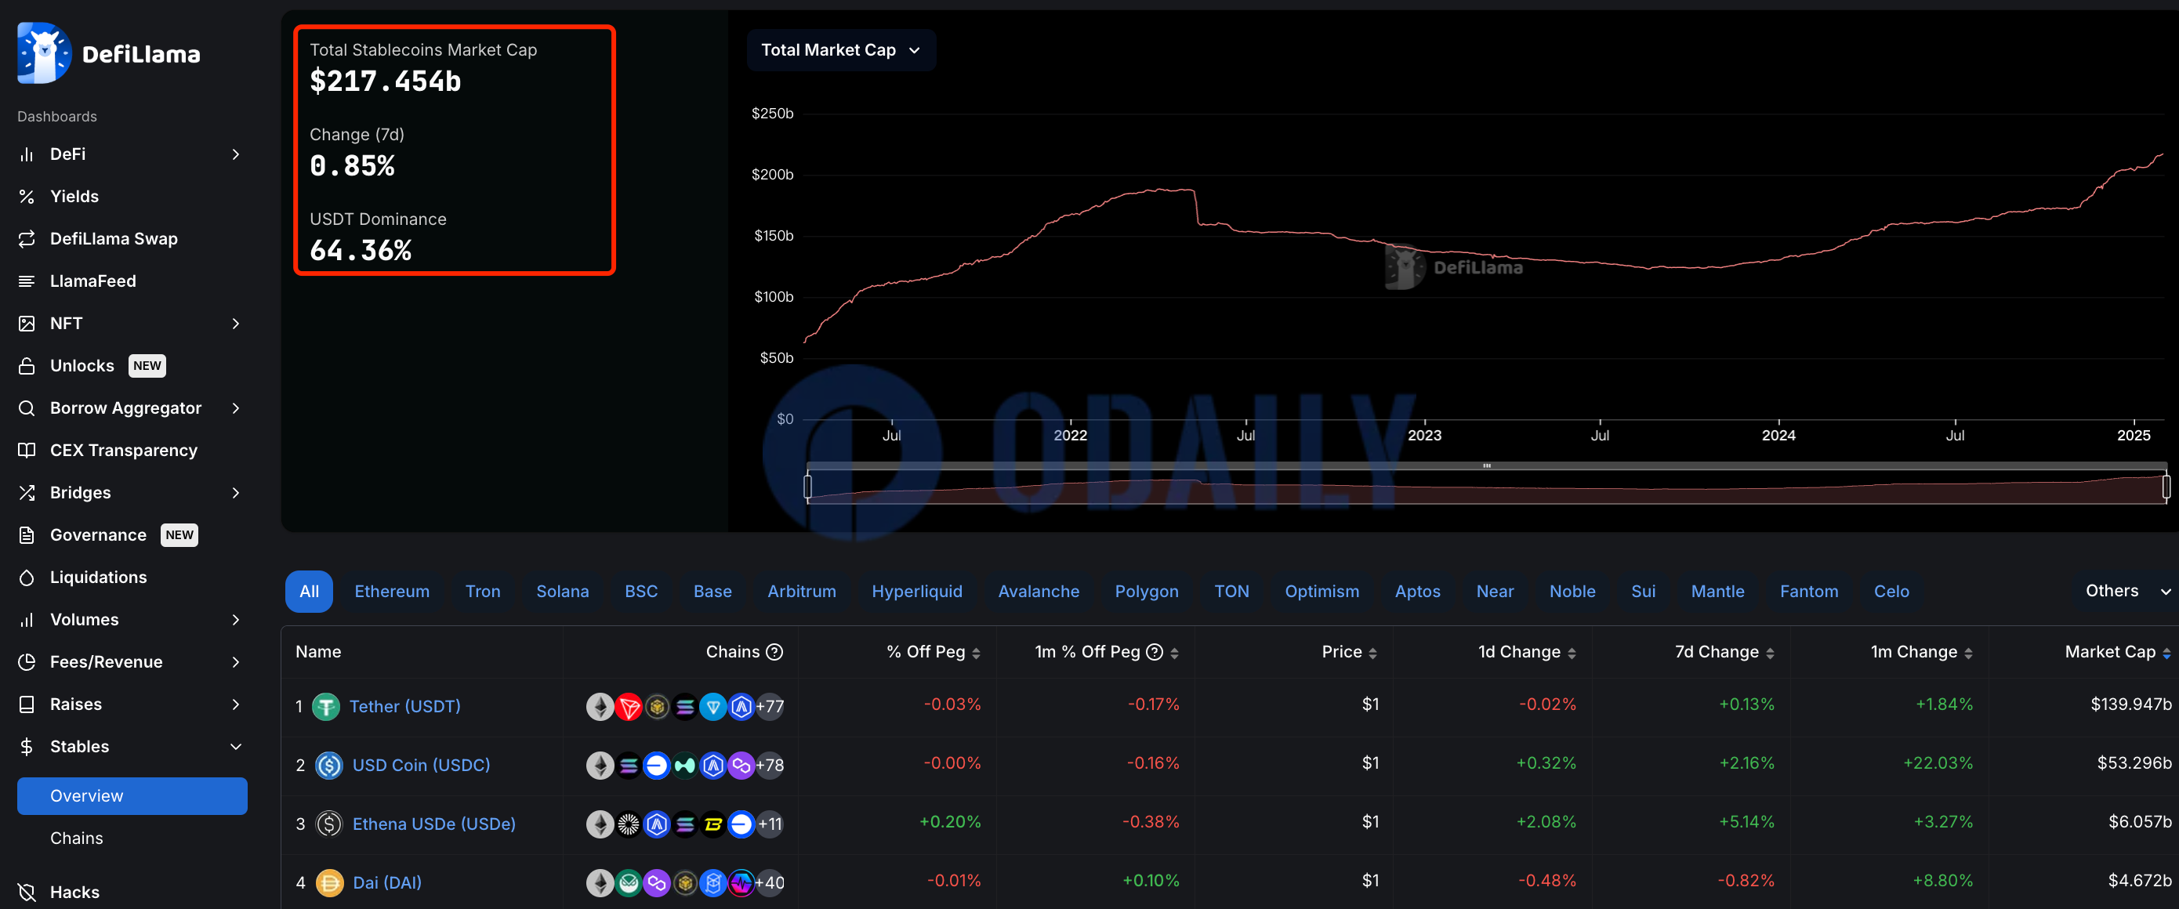Screen dimensions: 2179x909
Task: Click the 1m % Off Peg help icon
Action: pyautogui.click(x=1154, y=651)
